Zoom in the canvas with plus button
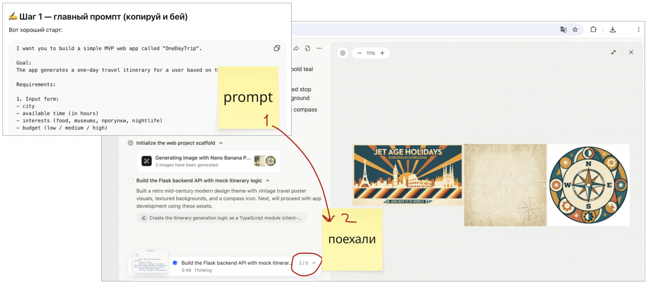Viewport: 648px width, 285px height. click(382, 53)
